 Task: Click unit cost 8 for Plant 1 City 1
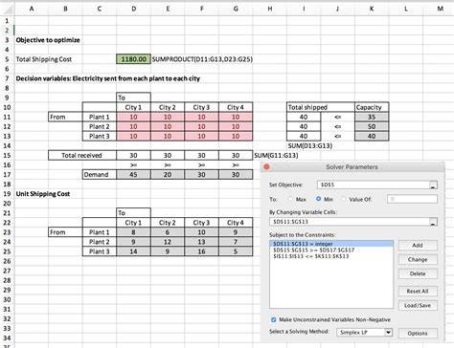click(x=134, y=232)
